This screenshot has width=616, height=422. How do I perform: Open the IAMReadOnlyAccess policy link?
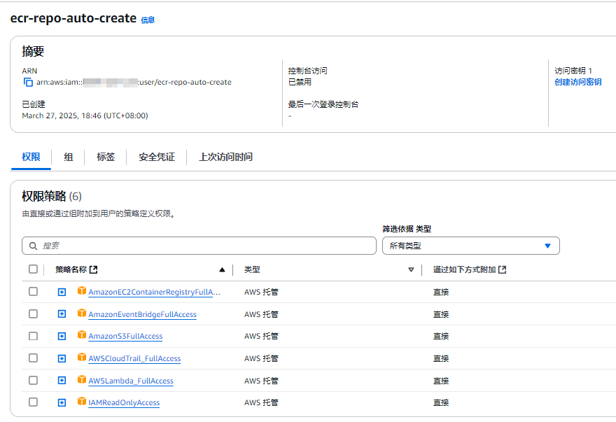click(124, 402)
